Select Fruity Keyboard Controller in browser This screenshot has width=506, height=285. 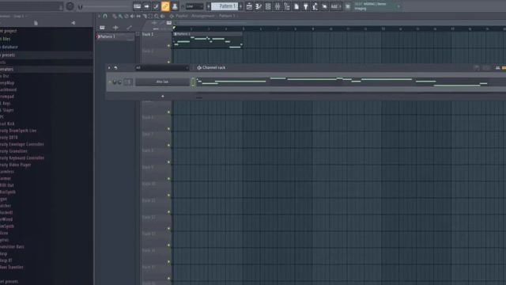[x=22, y=158]
